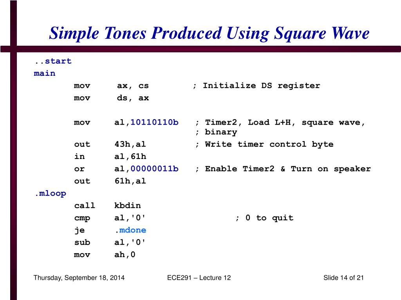Click the 'in' instruction mnemonic

[79, 156]
